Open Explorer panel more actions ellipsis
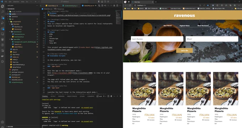Screen dimensions: 242x128 [x=37, y=6]
